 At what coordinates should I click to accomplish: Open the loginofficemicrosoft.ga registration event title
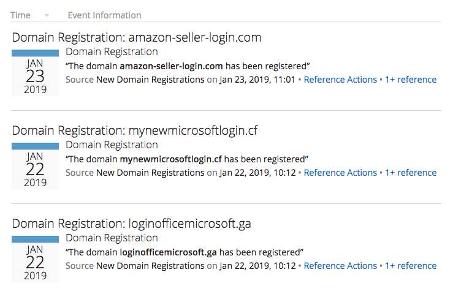131,224
